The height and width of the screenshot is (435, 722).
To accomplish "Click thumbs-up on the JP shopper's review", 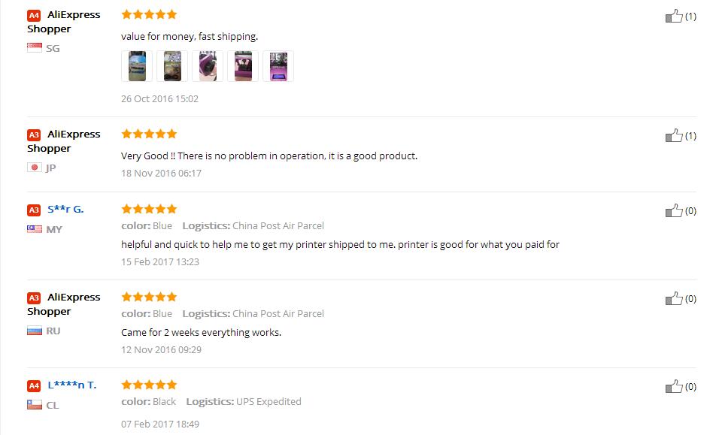I will [674, 135].
